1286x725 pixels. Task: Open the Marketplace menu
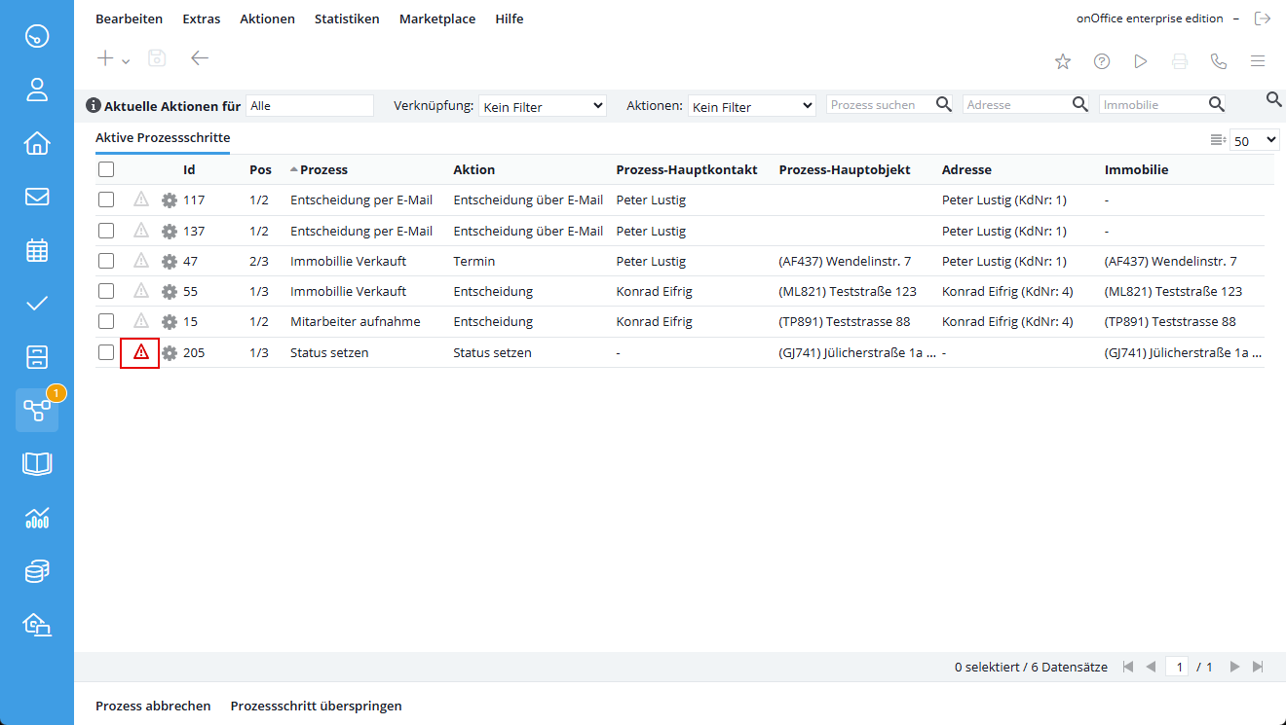pyautogui.click(x=437, y=18)
